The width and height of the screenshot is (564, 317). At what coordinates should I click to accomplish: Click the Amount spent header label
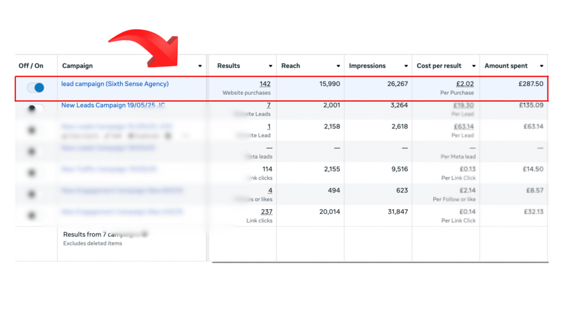tap(506, 66)
